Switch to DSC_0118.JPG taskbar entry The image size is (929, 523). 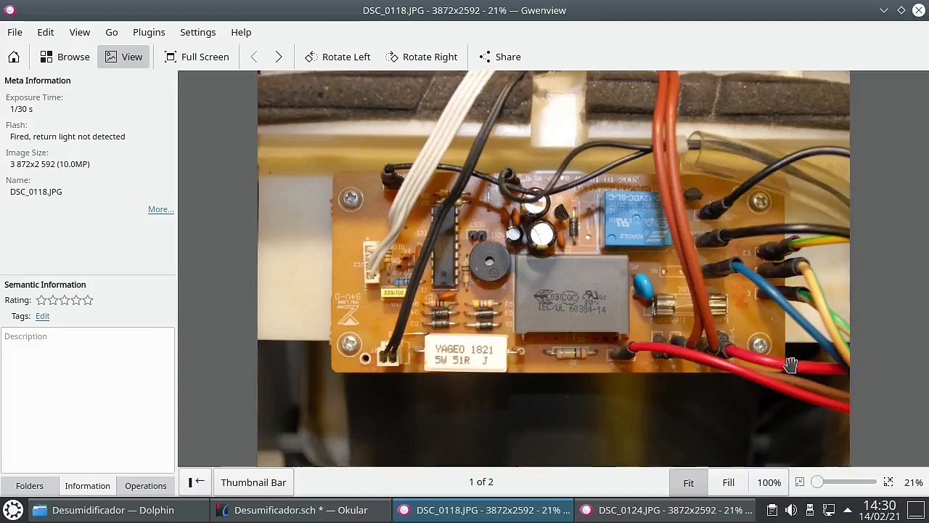pyautogui.click(x=483, y=510)
